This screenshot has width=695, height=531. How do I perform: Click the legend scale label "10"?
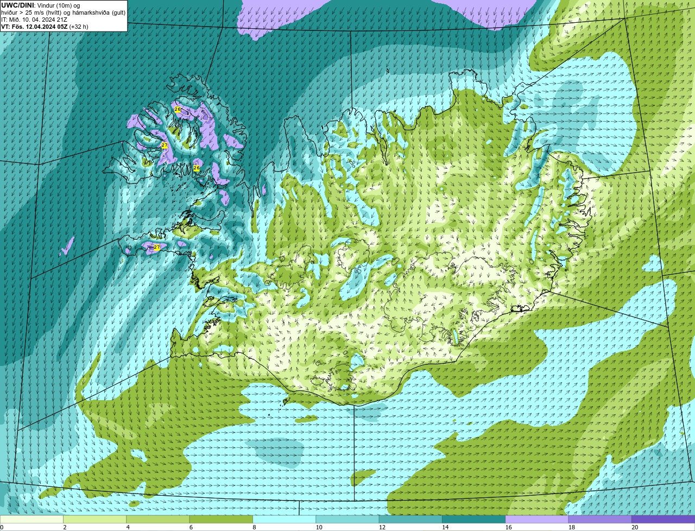[319, 527]
